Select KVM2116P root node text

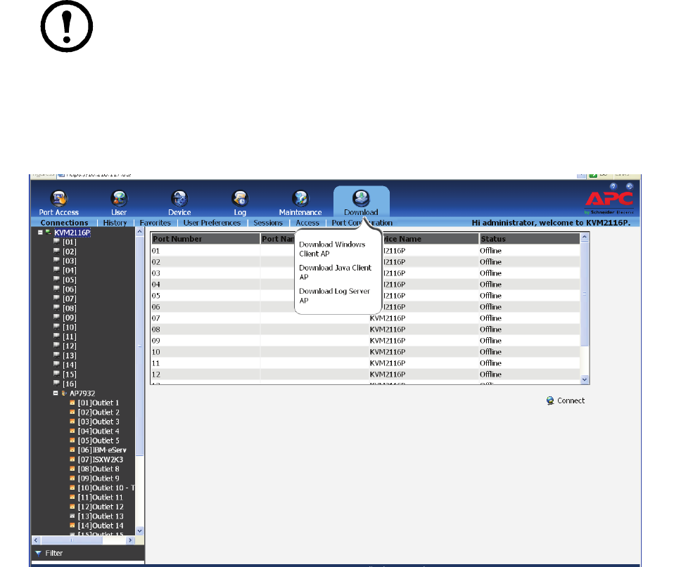point(72,233)
